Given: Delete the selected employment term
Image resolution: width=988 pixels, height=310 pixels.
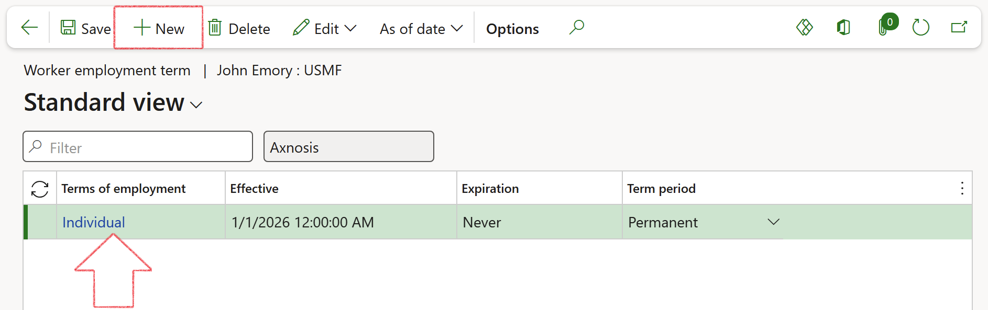Looking at the screenshot, I should pos(239,28).
